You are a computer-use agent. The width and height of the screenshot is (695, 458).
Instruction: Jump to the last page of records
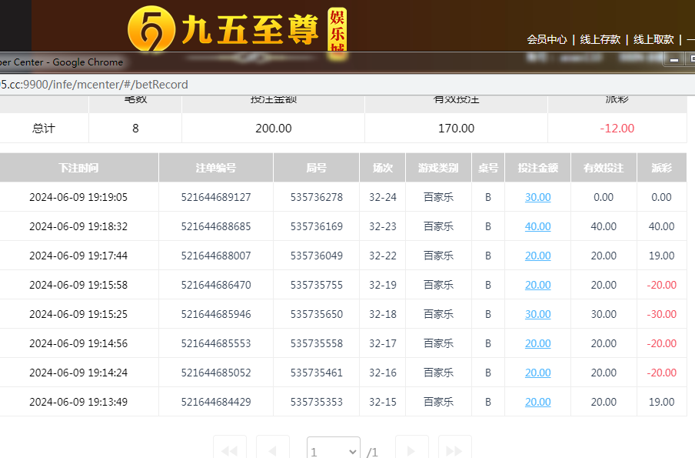pyautogui.click(x=454, y=450)
